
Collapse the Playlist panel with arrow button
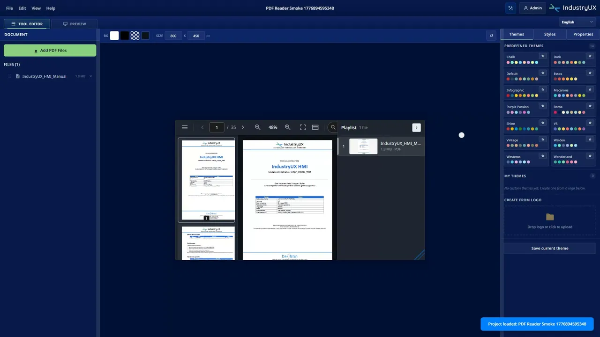pos(416,127)
